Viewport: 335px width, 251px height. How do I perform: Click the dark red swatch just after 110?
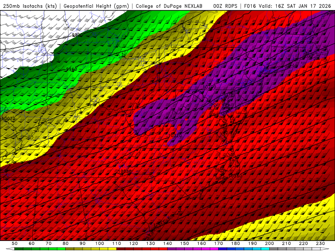[121, 249]
